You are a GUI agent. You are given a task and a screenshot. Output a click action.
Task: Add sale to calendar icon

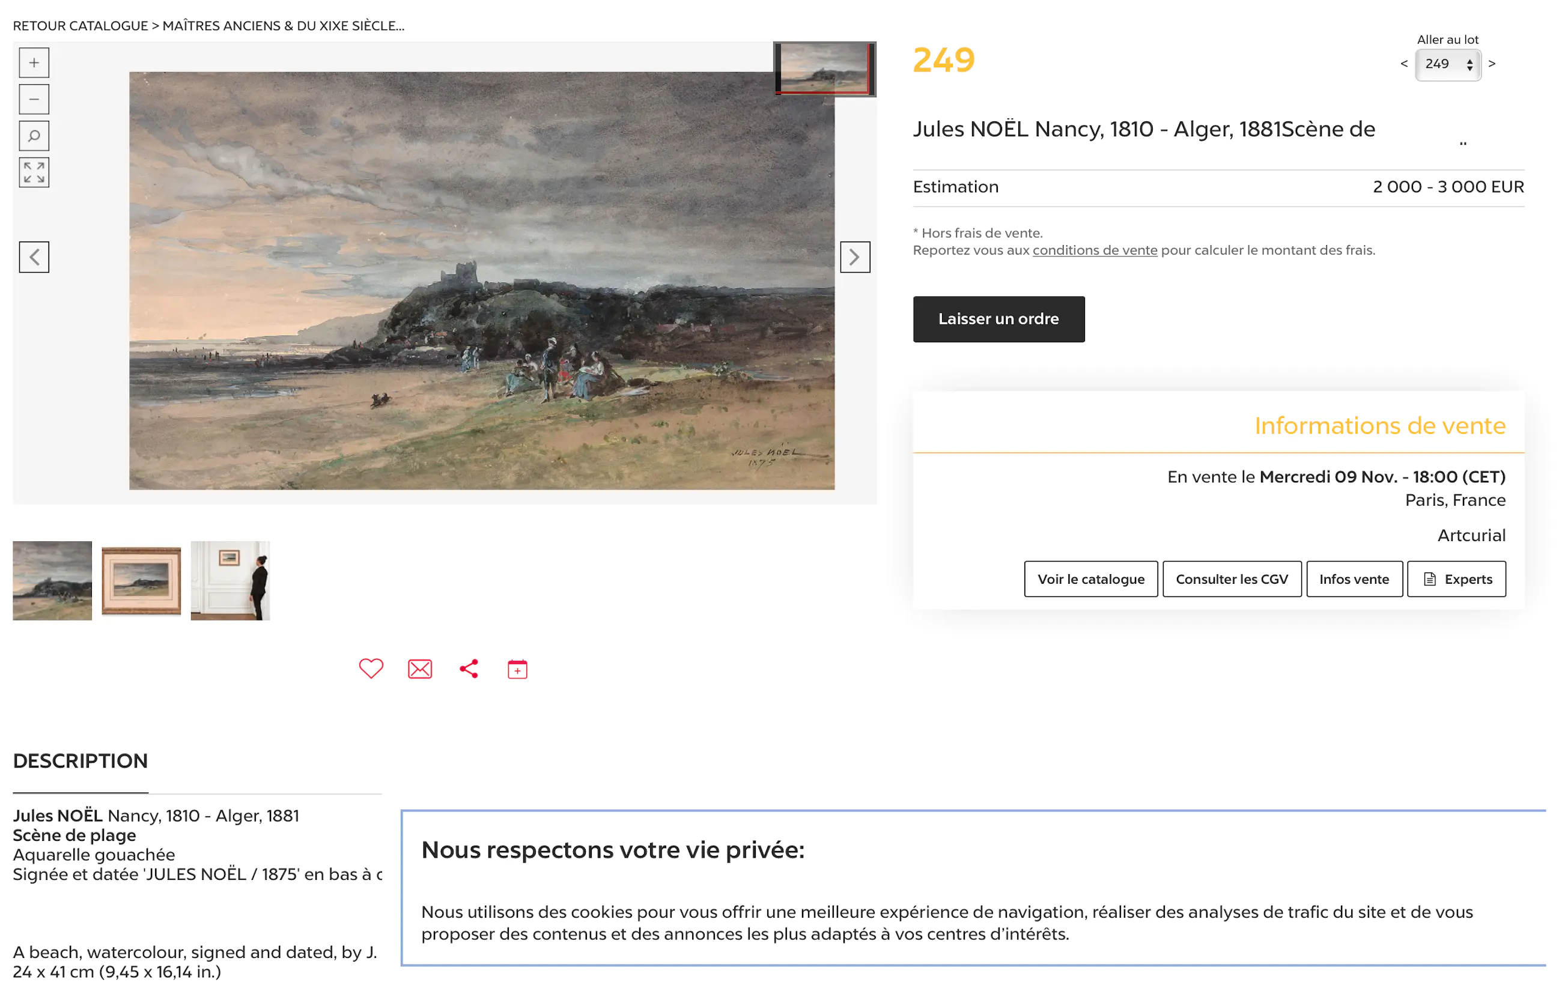(x=517, y=668)
